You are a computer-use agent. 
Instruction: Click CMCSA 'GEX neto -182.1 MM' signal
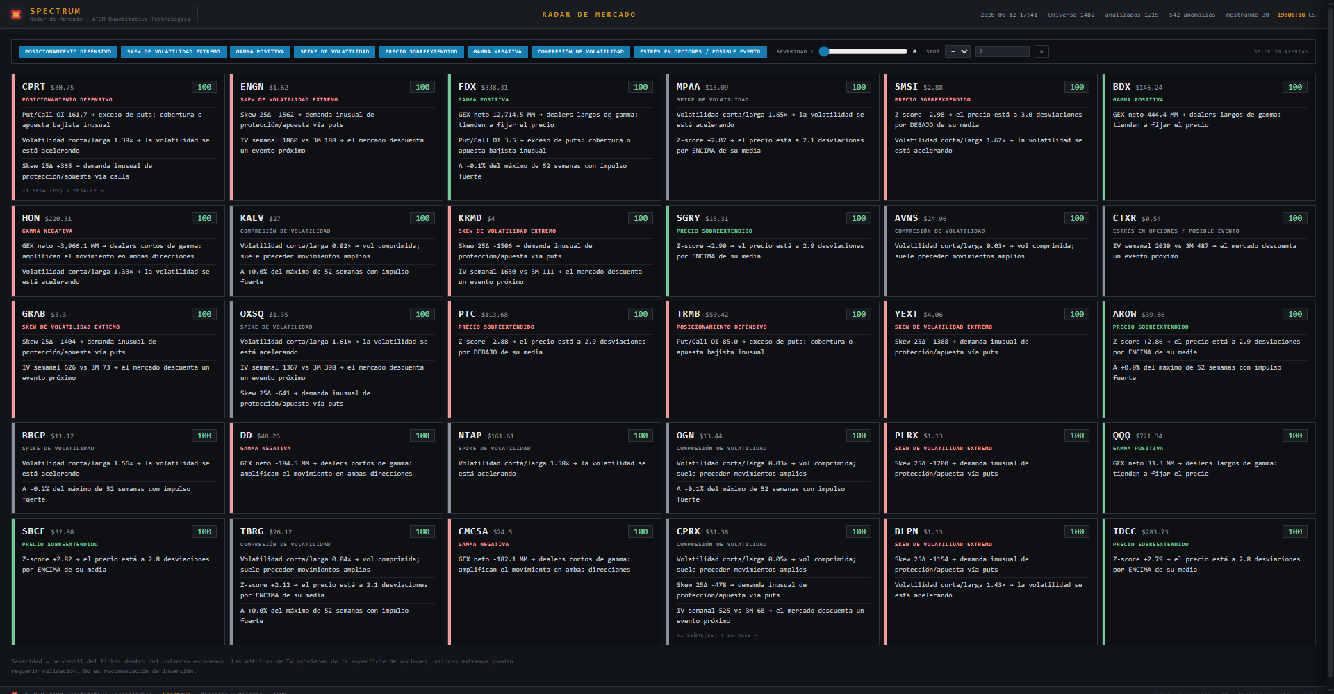click(x=554, y=564)
